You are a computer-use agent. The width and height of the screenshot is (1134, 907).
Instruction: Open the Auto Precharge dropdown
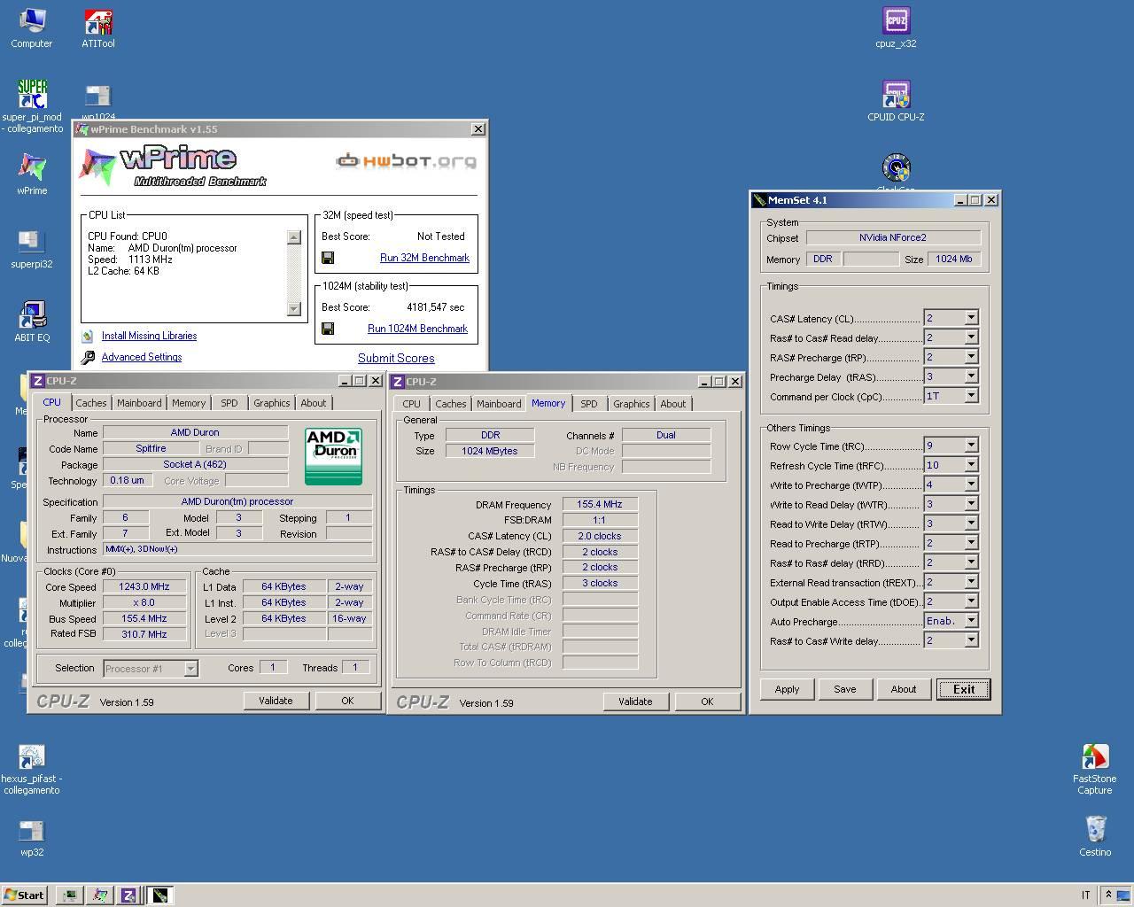coord(971,621)
